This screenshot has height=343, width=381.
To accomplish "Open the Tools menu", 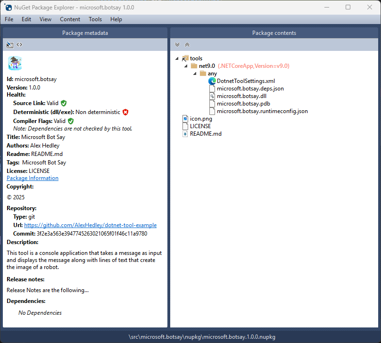I will tap(95, 19).
